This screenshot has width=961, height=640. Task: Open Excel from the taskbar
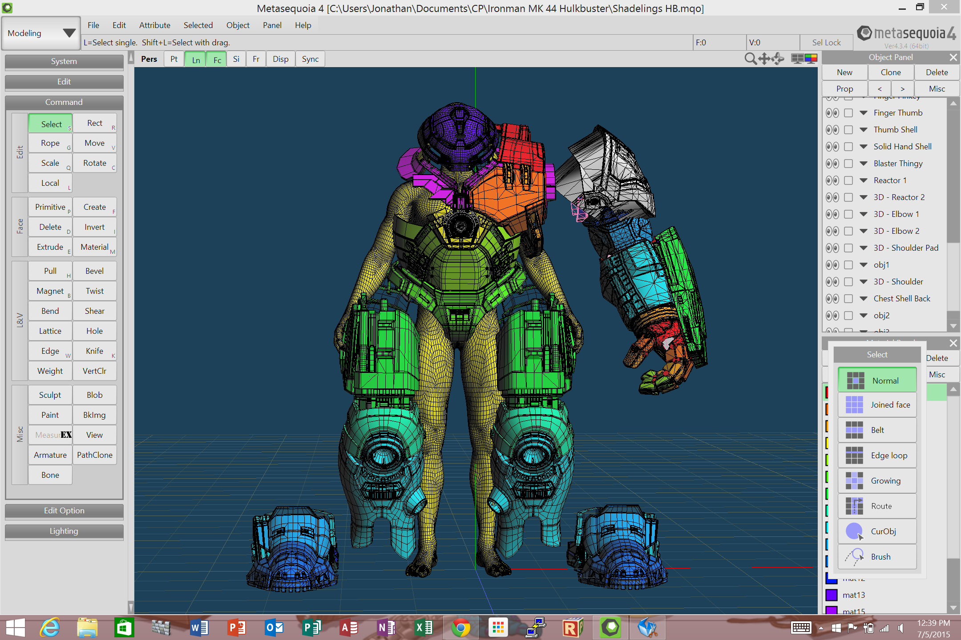click(424, 628)
